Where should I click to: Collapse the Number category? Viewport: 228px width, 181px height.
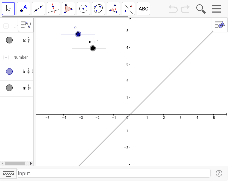[6, 57]
